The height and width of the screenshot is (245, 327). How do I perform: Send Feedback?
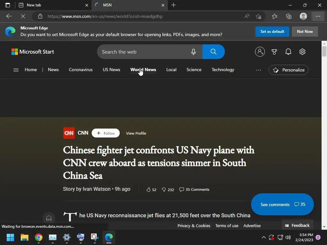click(297, 226)
